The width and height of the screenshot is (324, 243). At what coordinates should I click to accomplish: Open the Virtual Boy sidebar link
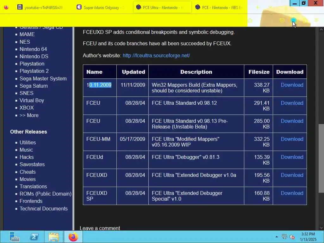32,100
